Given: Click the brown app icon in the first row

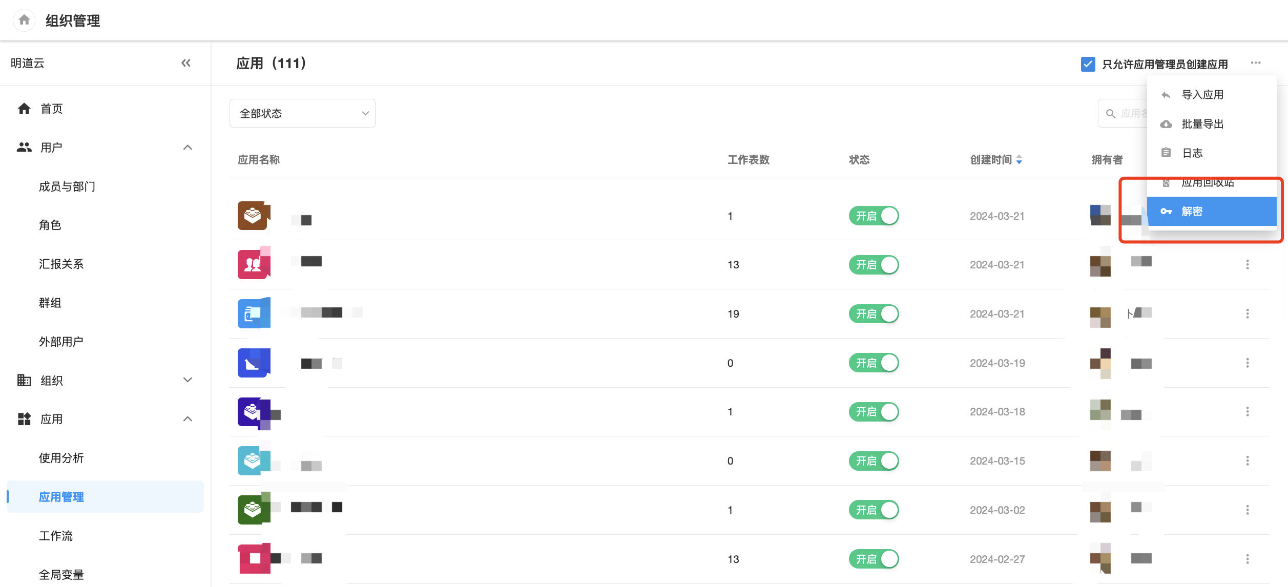Looking at the screenshot, I should tap(253, 216).
